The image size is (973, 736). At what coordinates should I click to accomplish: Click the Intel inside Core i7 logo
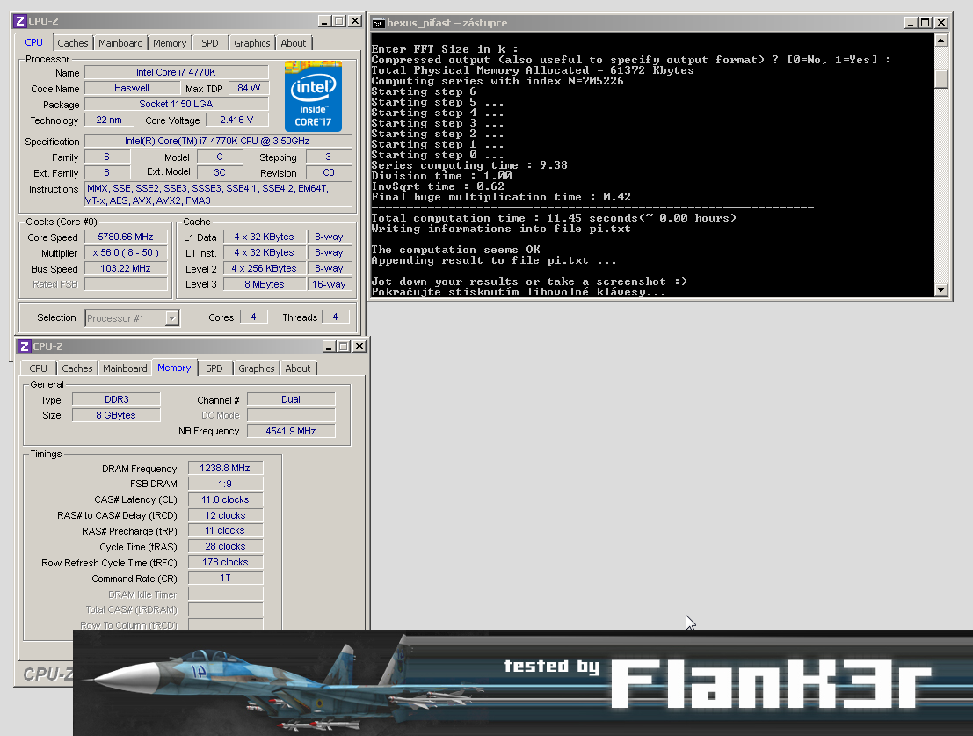[313, 96]
